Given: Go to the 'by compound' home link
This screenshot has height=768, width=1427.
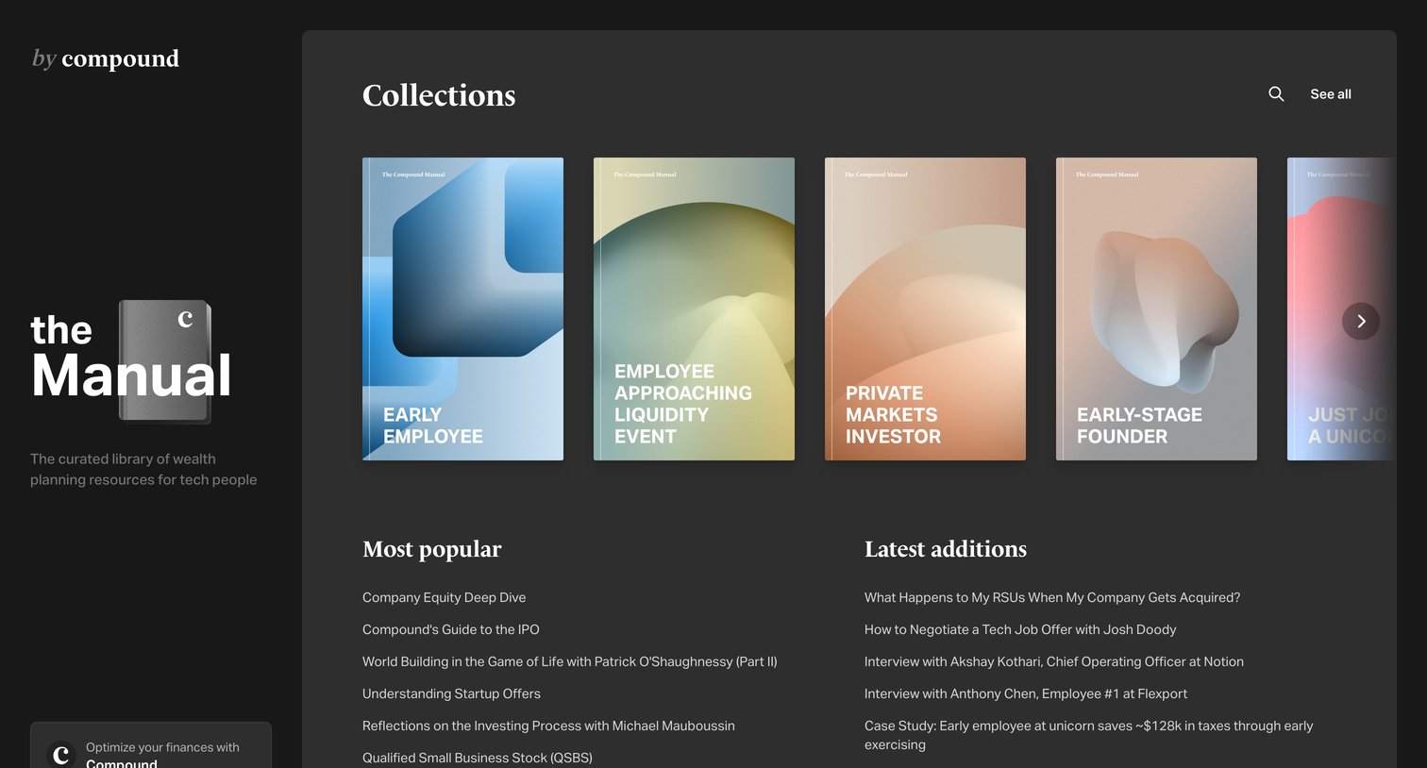Looking at the screenshot, I should 106,58.
